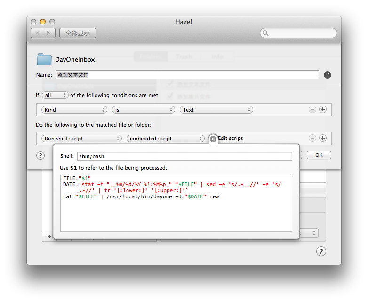Open the embedded script dropdown
368x302 pixels.
[x=165, y=139]
